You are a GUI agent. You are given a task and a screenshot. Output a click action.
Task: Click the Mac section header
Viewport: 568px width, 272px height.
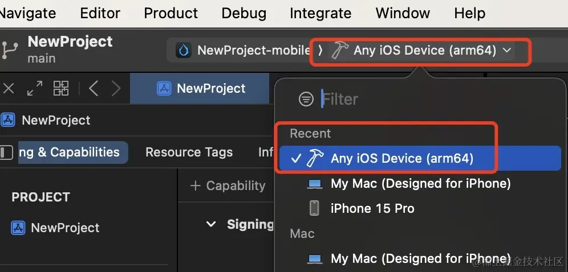[302, 234]
